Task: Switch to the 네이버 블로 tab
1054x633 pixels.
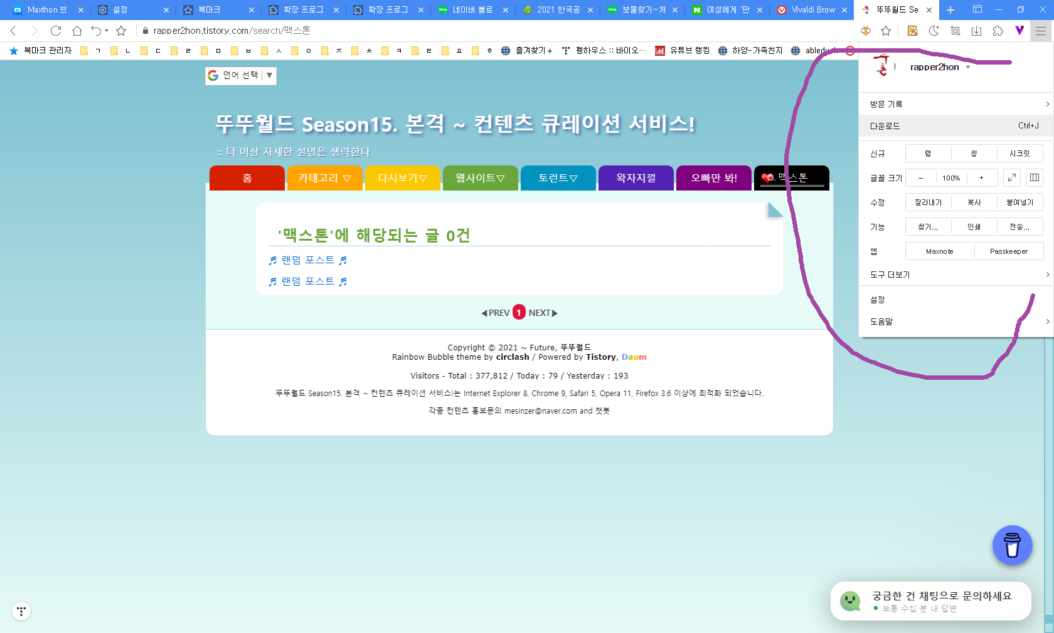Action: tap(472, 10)
